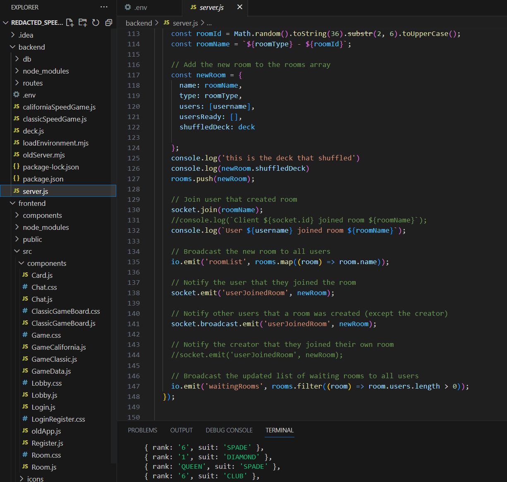Select GameCalifornia.js in components folder

[59, 347]
